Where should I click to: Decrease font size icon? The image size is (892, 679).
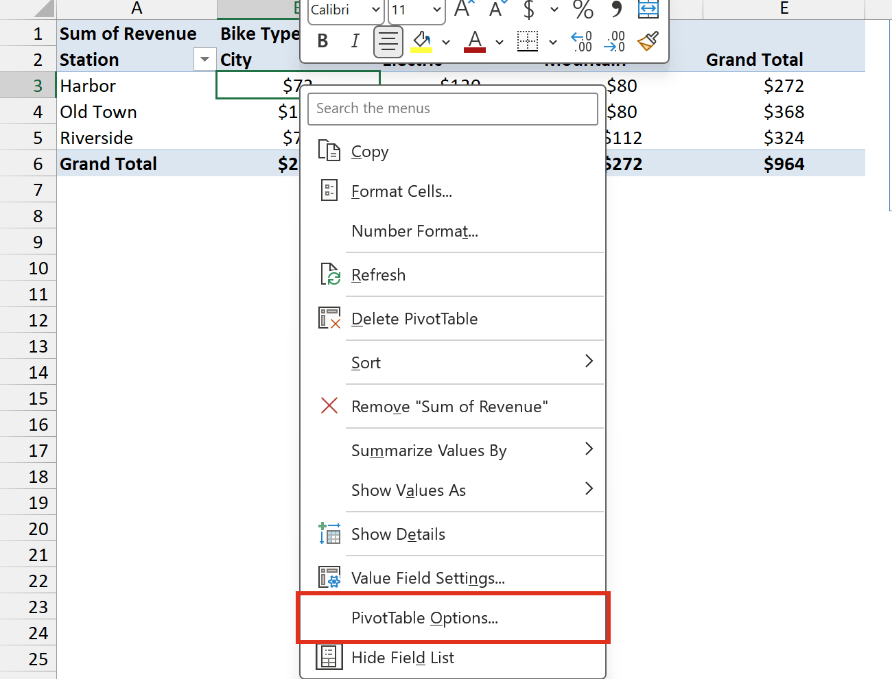(x=497, y=10)
